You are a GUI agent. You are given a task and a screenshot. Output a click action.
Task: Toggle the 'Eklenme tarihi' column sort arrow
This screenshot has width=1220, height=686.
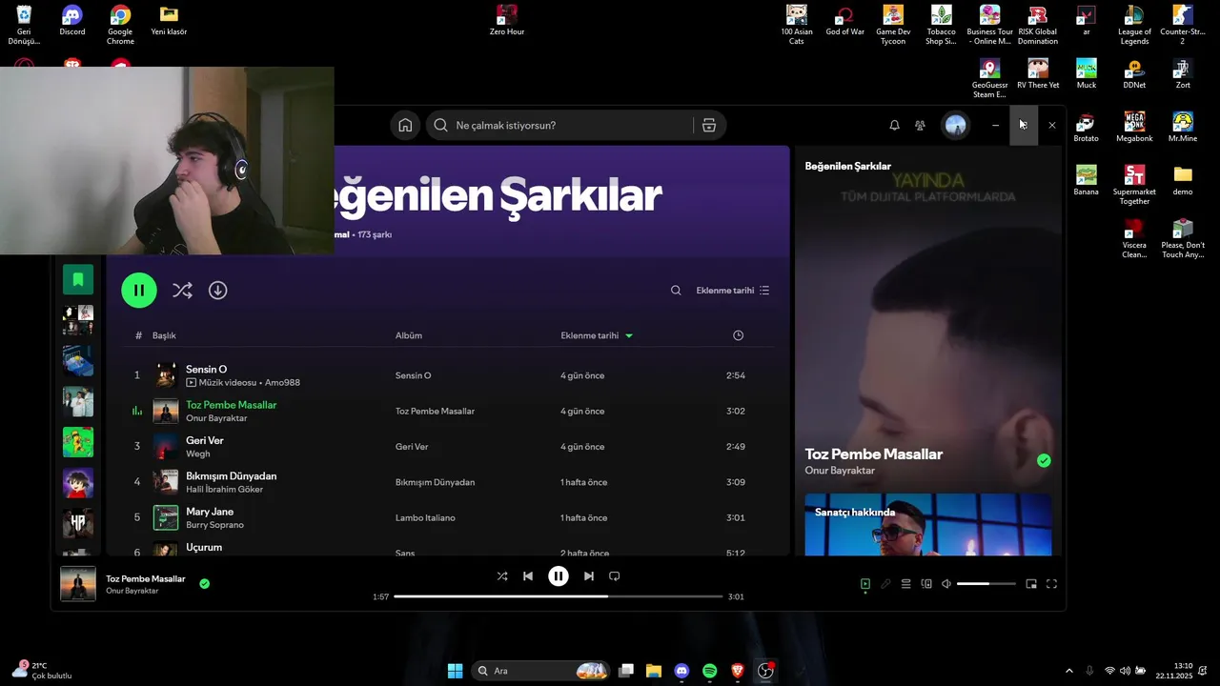pyautogui.click(x=629, y=335)
